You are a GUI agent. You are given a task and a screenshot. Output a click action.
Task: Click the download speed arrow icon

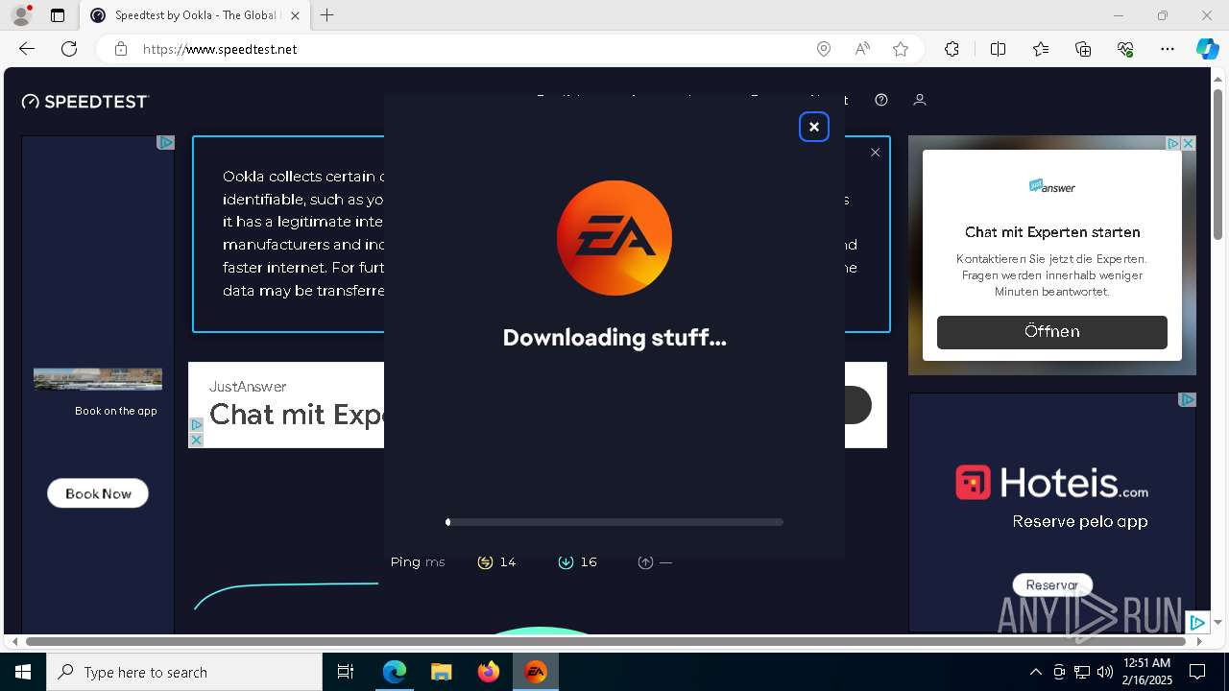click(x=566, y=562)
